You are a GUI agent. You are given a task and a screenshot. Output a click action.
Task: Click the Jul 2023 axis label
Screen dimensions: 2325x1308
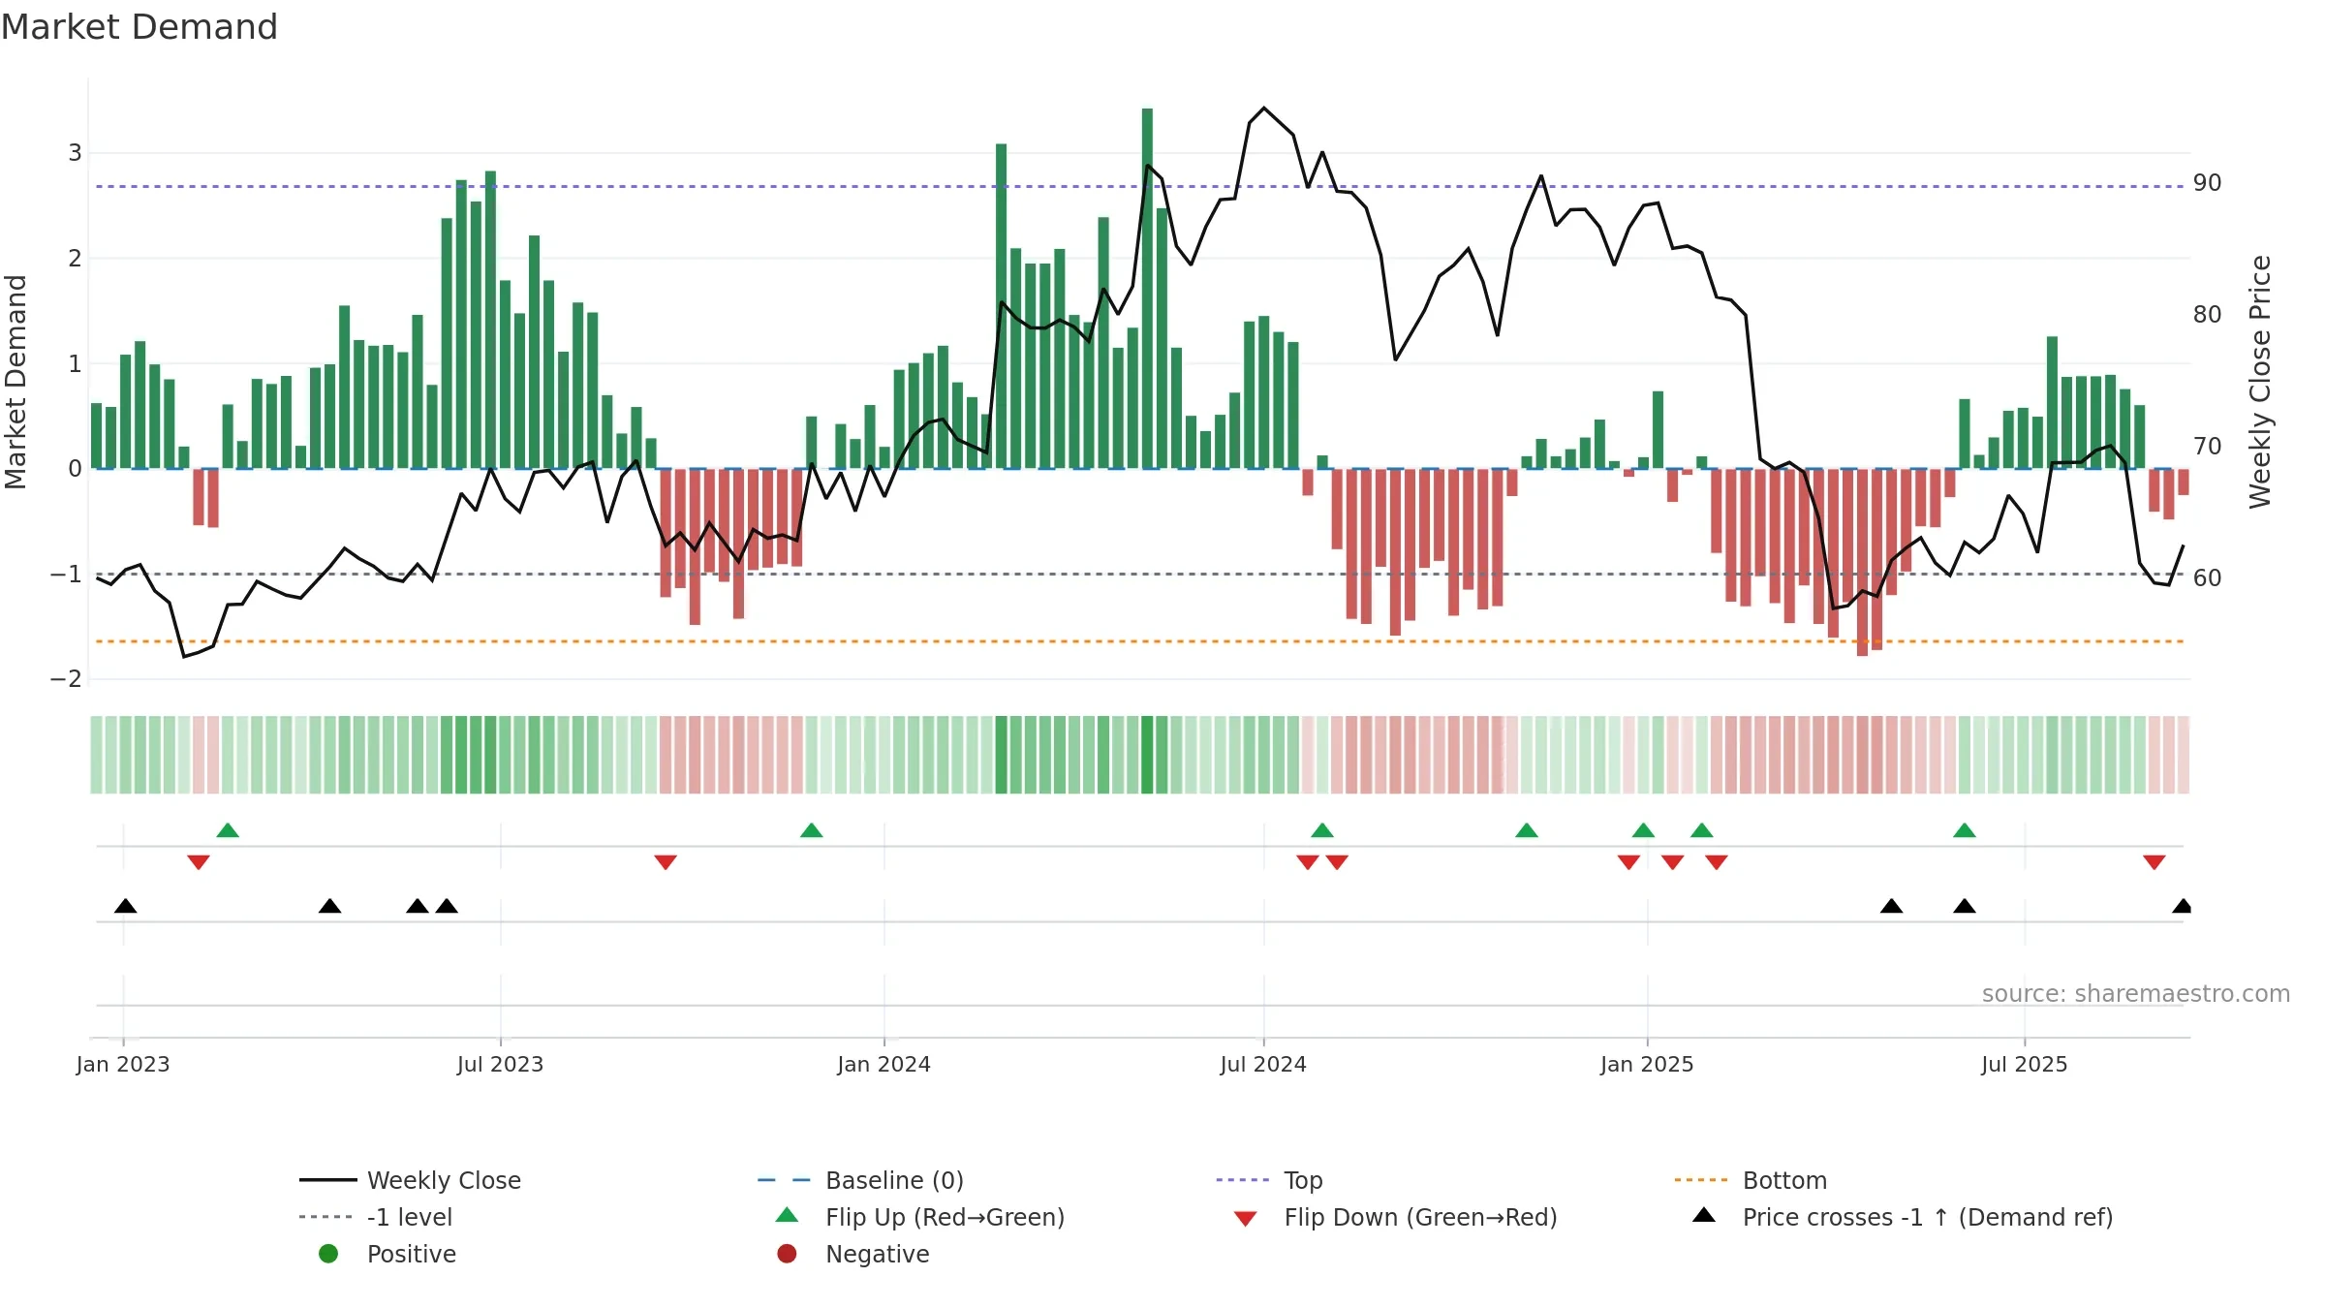click(x=500, y=1064)
